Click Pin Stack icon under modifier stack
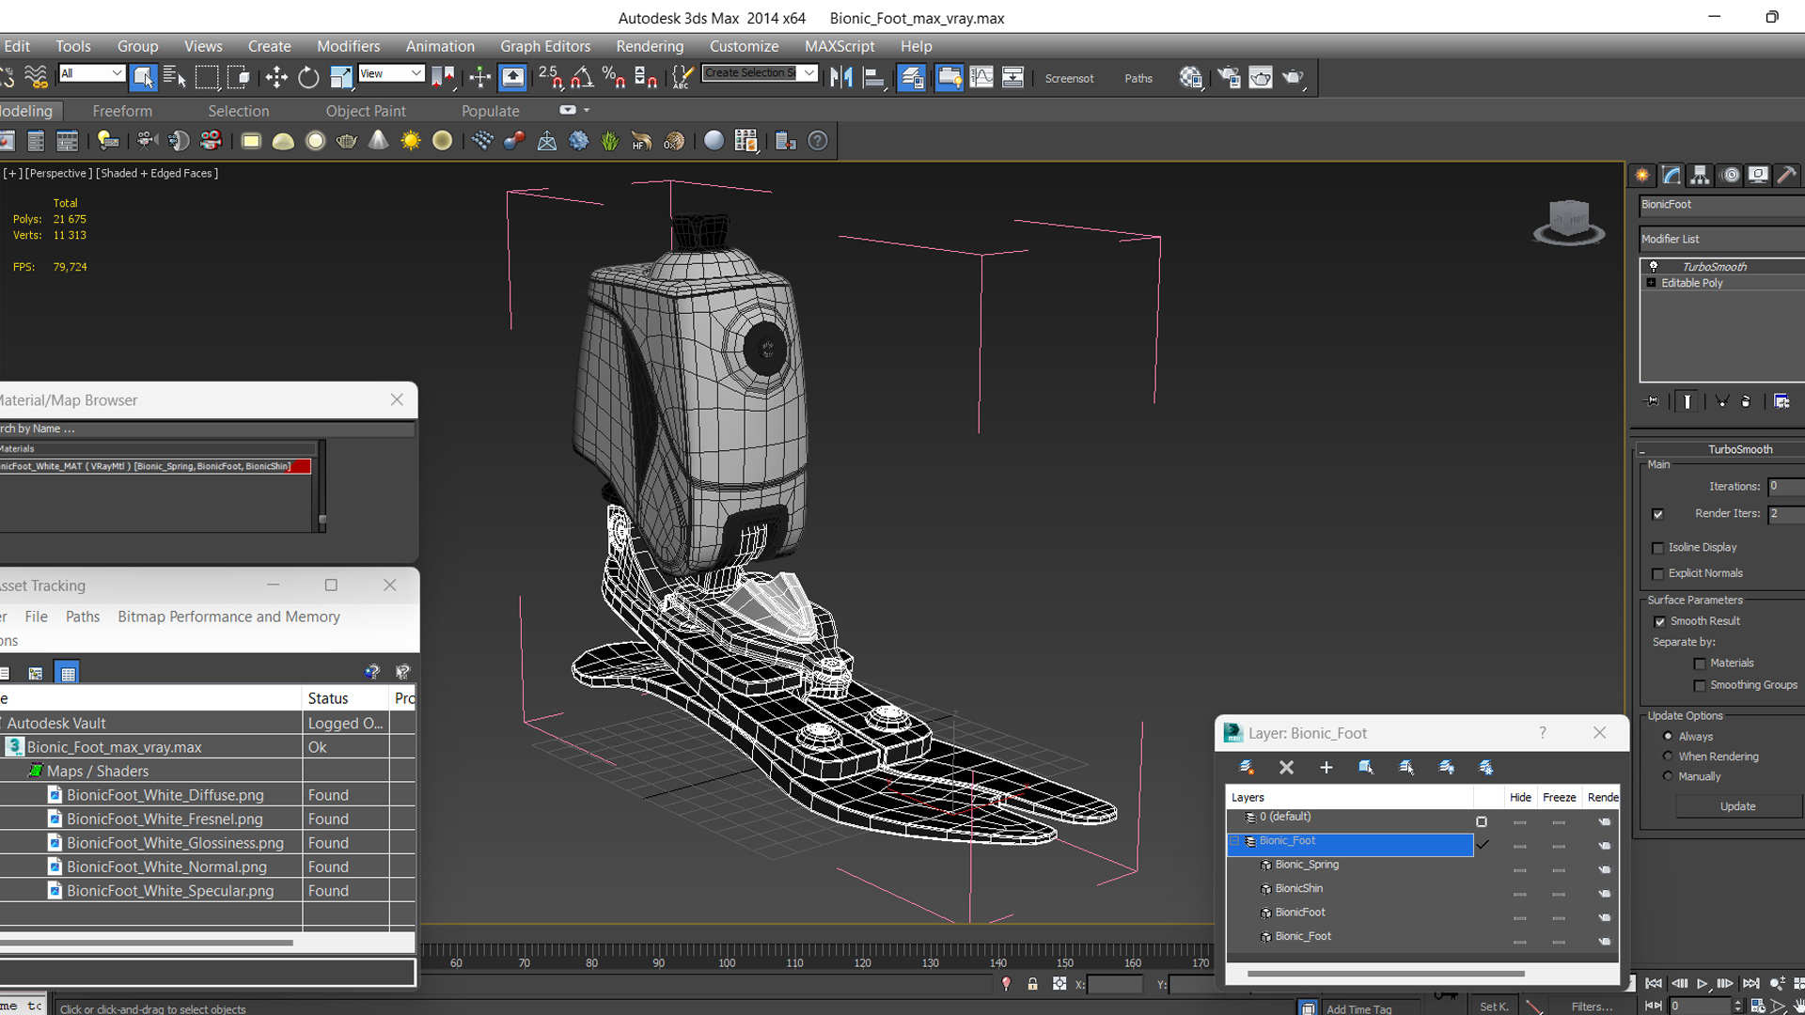This screenshot has height=1015, width=1805. (x=1653, y=401)
